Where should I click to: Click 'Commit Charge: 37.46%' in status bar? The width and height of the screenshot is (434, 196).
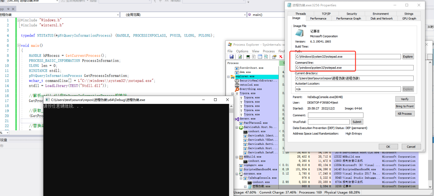click(278, 193)
